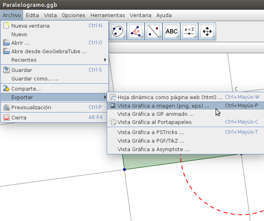The image size is (264, 221).
Task: Click the Guardar disk icon
Action: pyautogui.click(x=6, y=70)
